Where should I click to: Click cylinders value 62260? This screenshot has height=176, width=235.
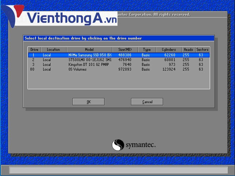click(x=170, y=55)
